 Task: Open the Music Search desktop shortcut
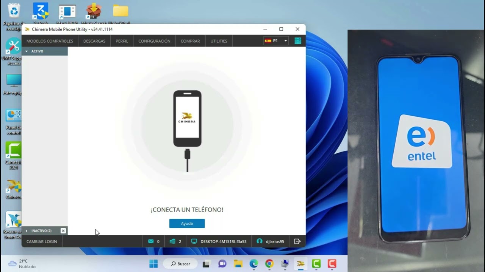[94, 14]
